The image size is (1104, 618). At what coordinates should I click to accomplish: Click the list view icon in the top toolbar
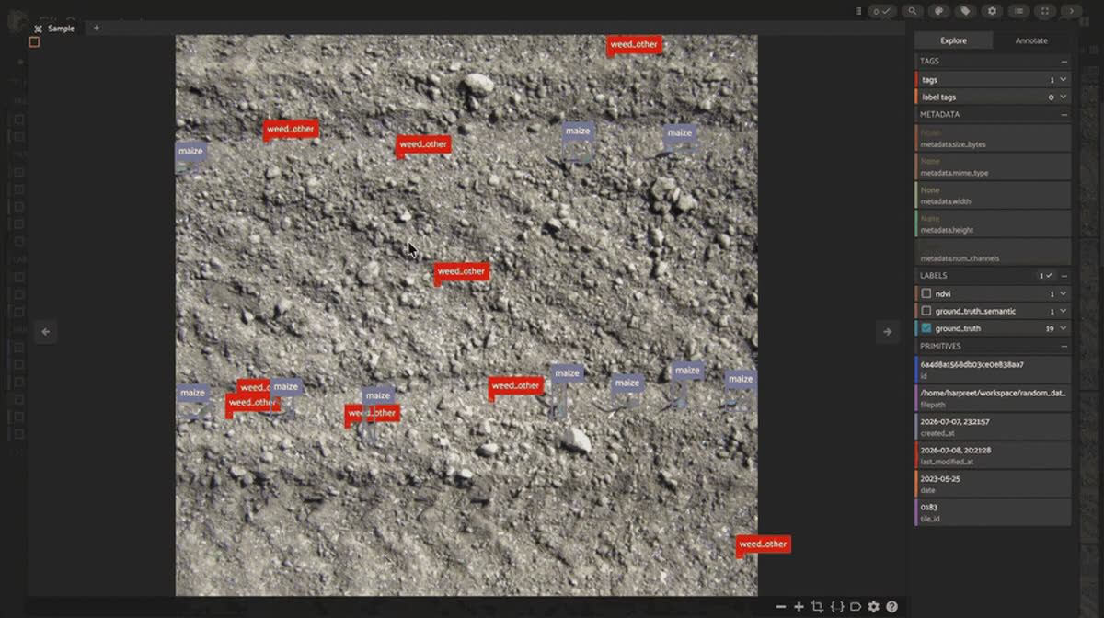coord(1018,11)
